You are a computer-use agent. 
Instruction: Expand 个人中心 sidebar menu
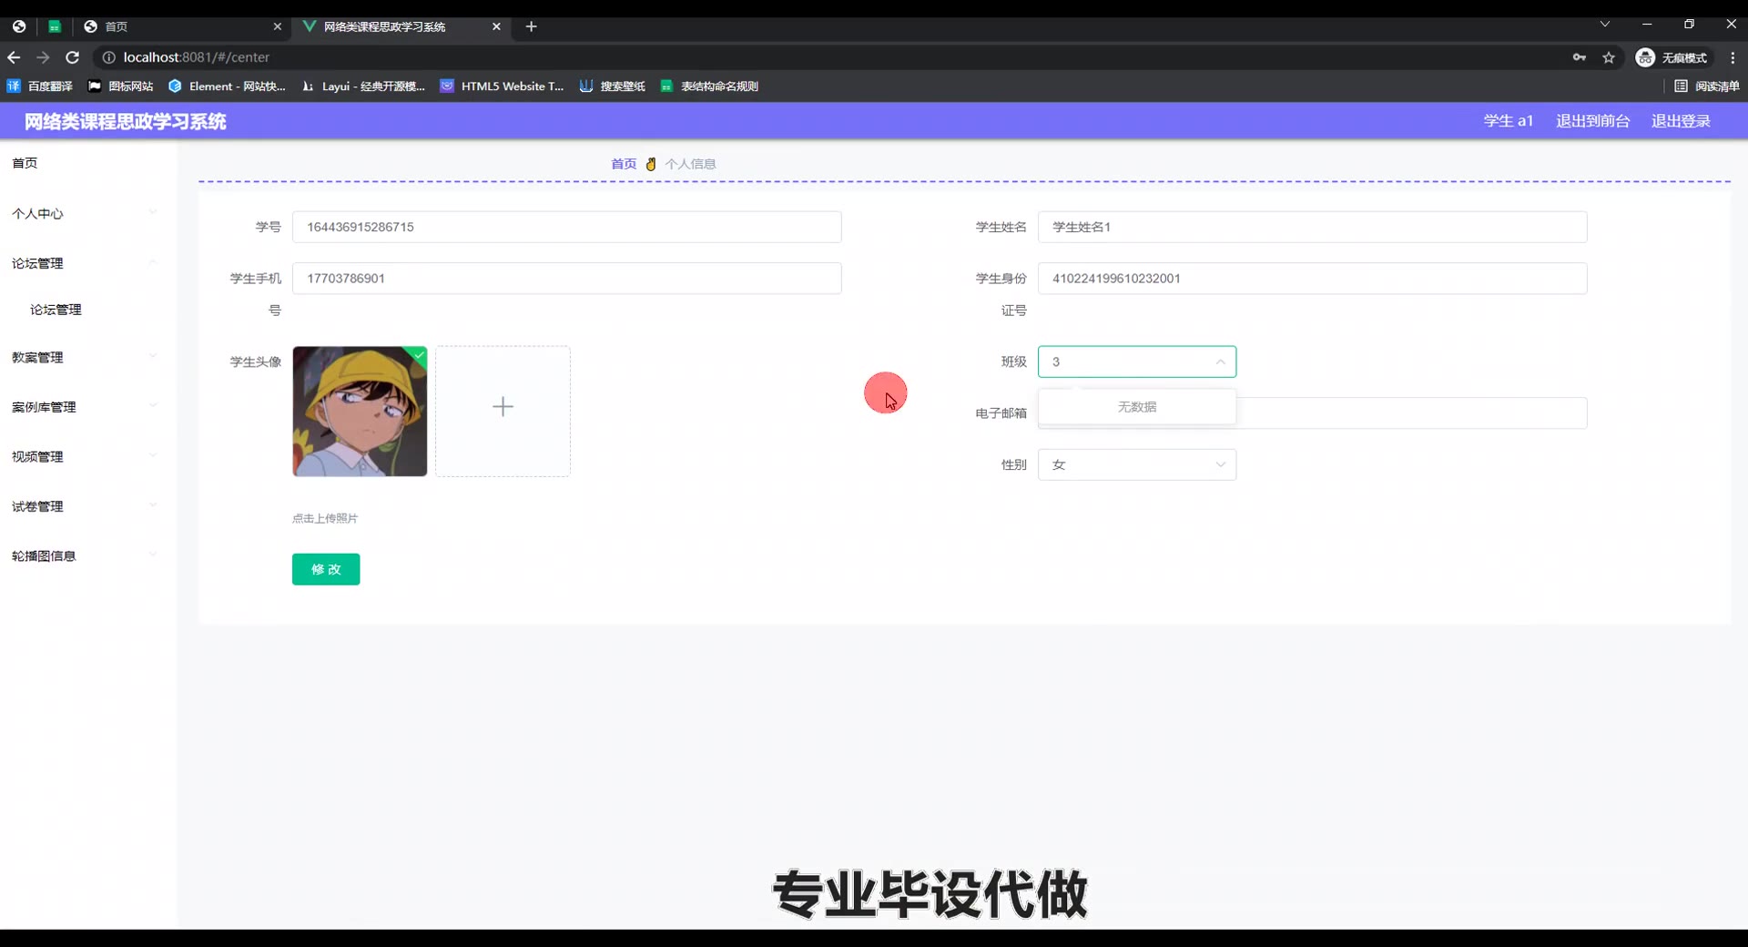[x=82, y=214]
